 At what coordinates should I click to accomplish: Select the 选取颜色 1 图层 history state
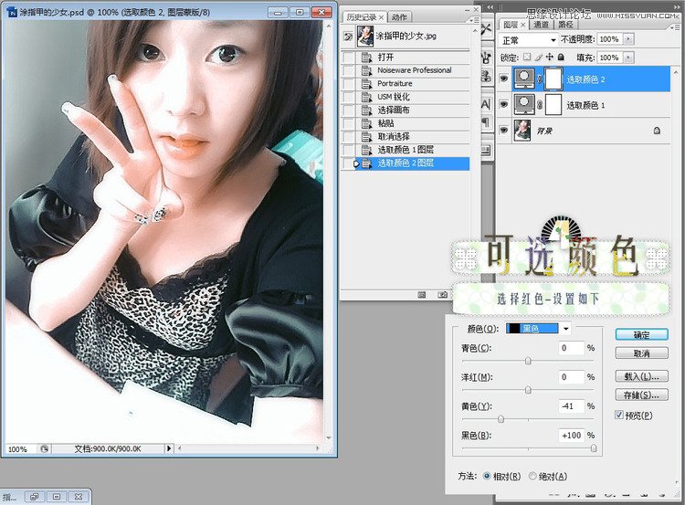414,150
